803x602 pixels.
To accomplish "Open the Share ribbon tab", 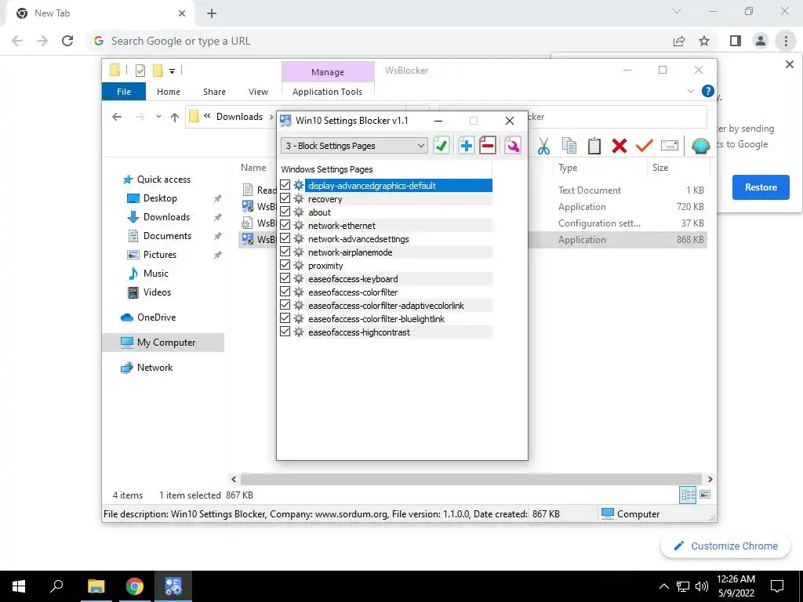I will click(x=214, y=92).
